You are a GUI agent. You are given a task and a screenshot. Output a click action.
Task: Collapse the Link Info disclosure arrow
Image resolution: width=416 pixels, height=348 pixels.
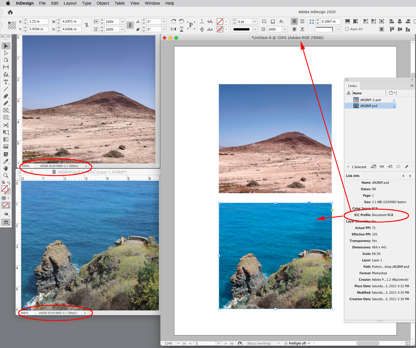[x=348, y=167]
